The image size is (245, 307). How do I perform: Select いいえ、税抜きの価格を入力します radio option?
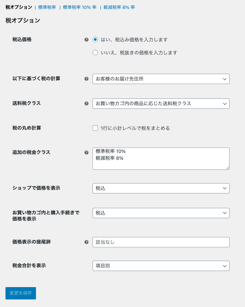95,53
